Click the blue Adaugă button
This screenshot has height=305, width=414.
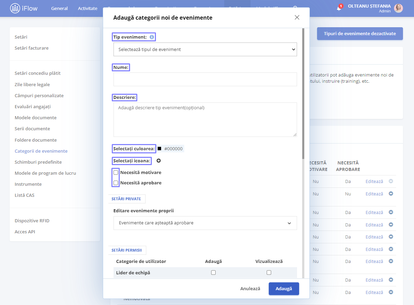(x=284, y=289)
